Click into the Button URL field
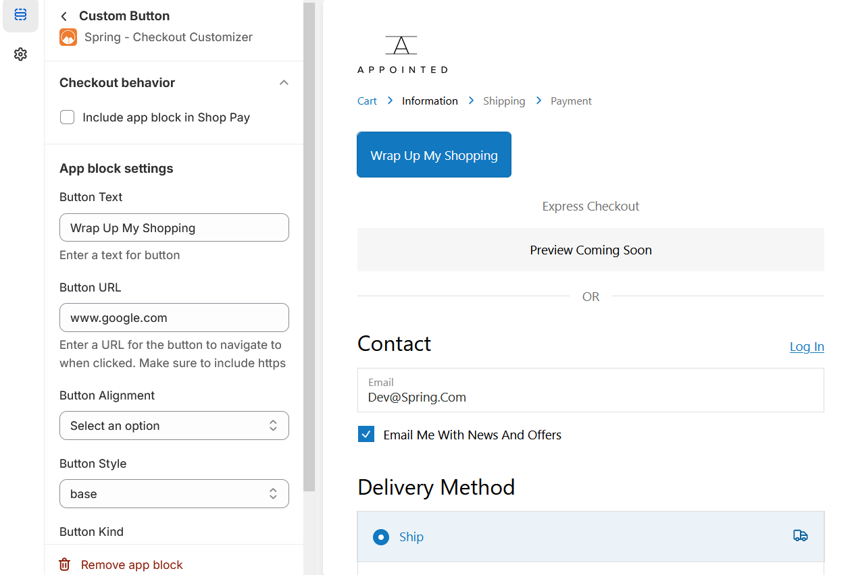This screenshot has height=575, width=854. [x=174, y=318]
